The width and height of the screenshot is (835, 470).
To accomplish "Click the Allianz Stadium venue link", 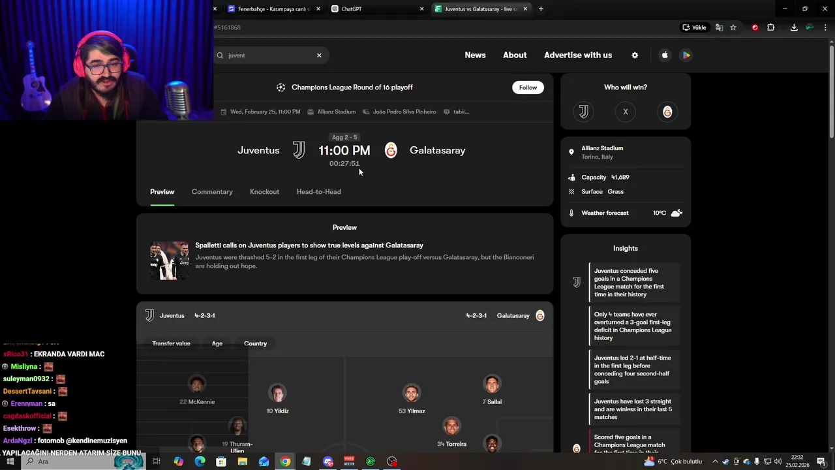I will [x=336, y=112].
